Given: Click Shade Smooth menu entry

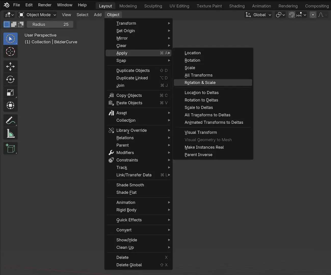Looking at the screenshot, I should coord(130,185).
